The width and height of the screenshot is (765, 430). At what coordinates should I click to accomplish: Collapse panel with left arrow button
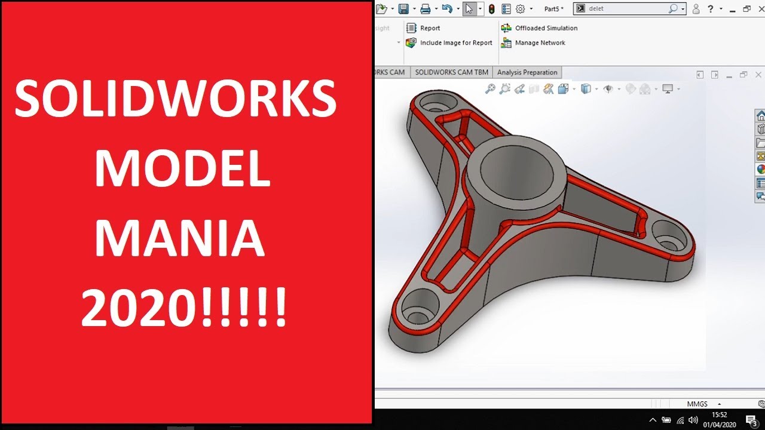[700, 75]
